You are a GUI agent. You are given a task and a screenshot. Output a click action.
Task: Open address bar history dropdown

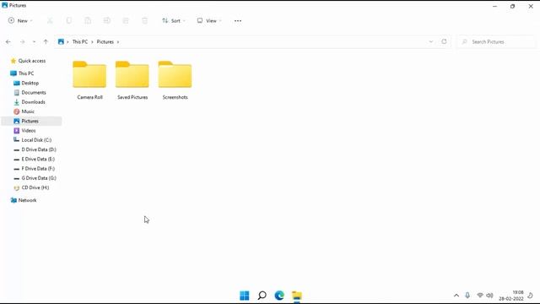[431, 41]
